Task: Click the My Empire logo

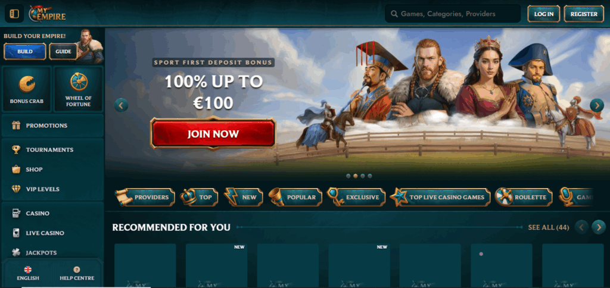Action: point(48,14)
